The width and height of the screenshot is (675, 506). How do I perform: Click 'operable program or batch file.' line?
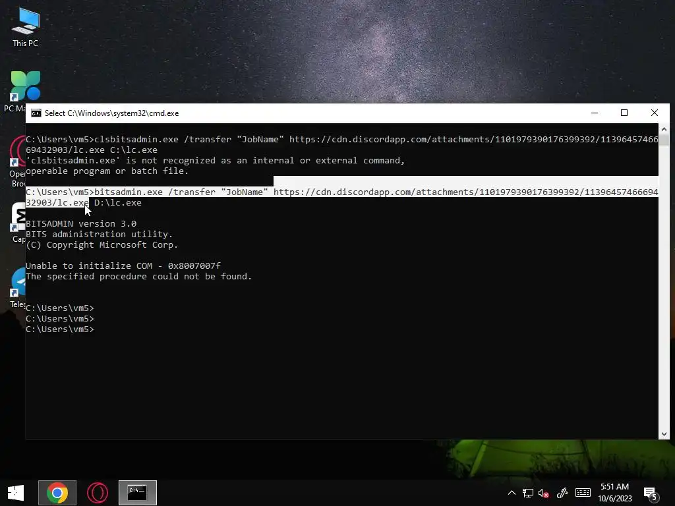pos(107,171)
